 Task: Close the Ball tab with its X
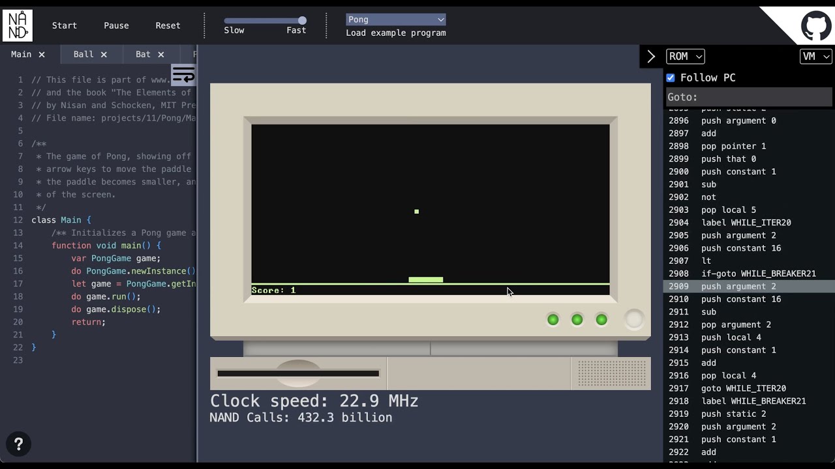tap(104, 55)
